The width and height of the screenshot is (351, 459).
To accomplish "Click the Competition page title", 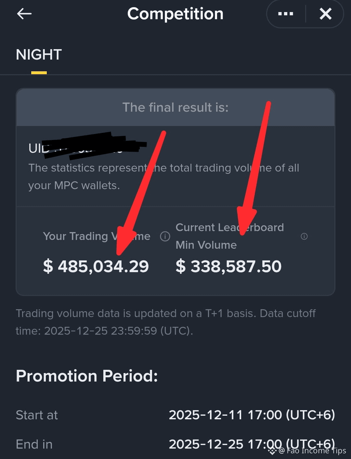I will 175,14.
